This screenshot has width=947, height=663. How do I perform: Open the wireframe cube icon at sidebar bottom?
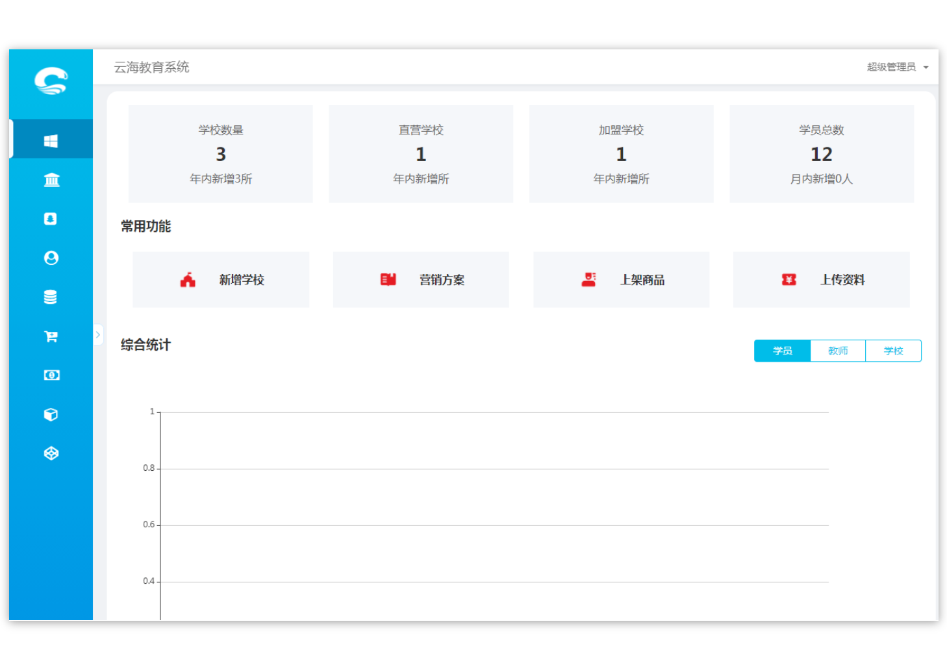(x=51, y=453)
